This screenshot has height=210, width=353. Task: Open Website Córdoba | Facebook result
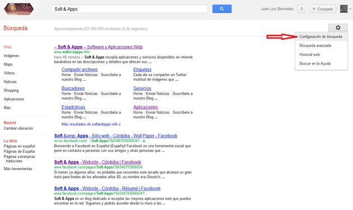click(97, 162)
